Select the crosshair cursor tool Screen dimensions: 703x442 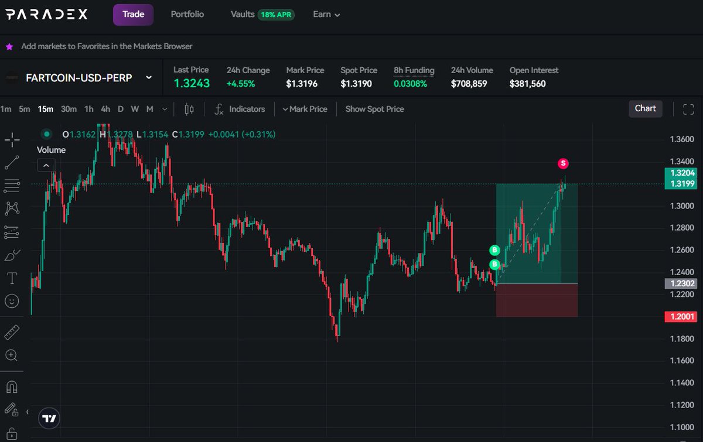click(x=12, y=139)
